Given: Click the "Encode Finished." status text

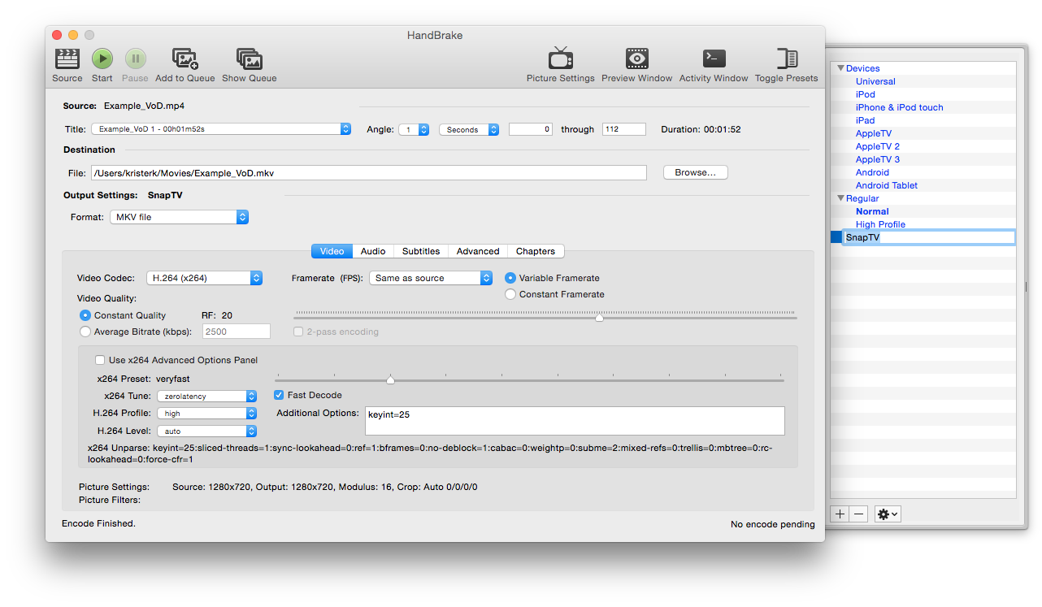Looking at the screenshot, I should (98, 523).
